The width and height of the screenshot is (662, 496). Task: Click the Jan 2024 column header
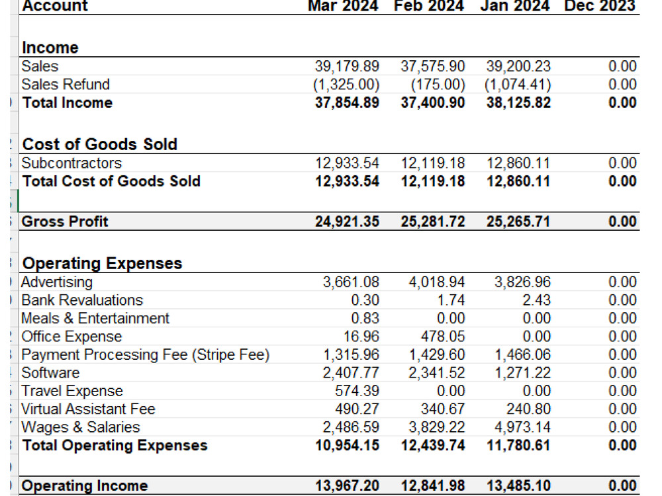point(515,6)
